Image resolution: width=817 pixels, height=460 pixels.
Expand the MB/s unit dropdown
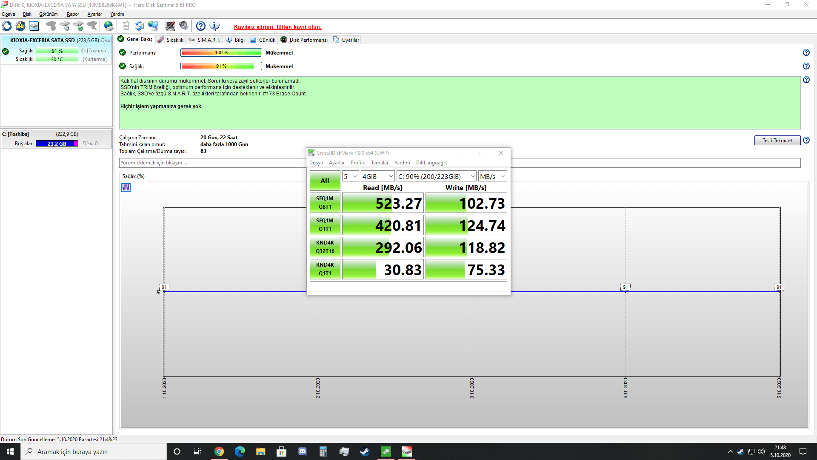(x=492, y=176)
